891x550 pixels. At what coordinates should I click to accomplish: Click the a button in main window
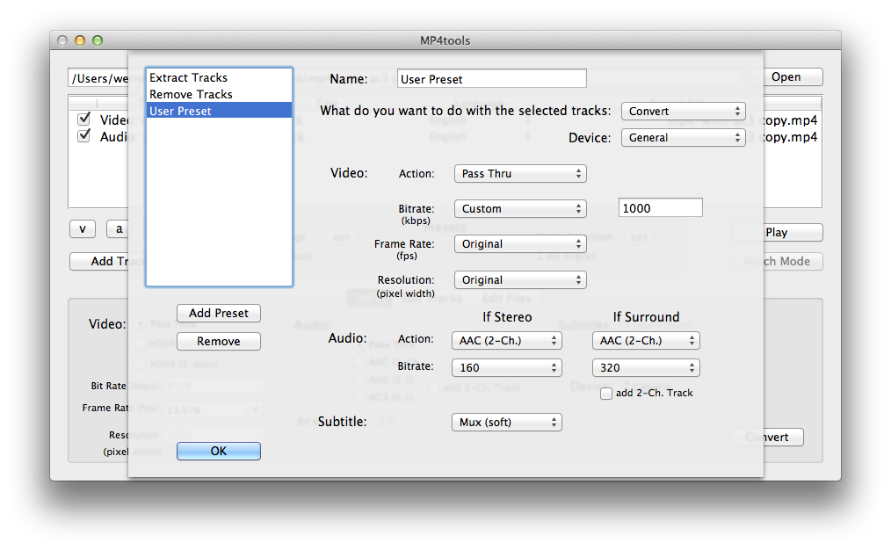(x=119, y=229)
